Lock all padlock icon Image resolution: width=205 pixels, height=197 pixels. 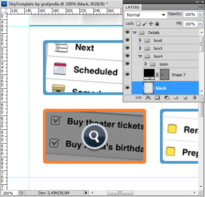coord(157,24)
